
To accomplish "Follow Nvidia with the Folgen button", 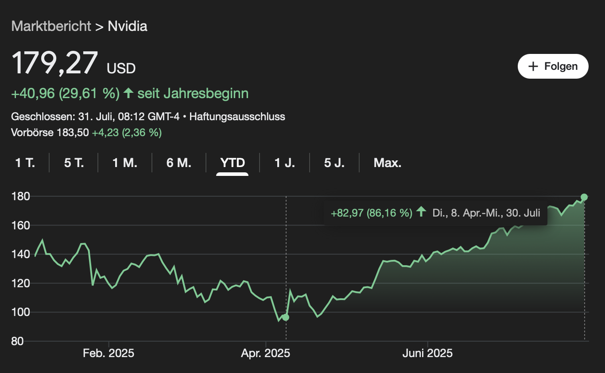I will point(553,66).
